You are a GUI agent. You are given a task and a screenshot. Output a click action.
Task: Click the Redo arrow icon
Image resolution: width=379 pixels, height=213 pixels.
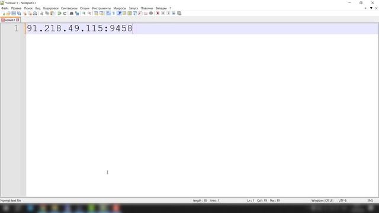(x=65, y=13)
